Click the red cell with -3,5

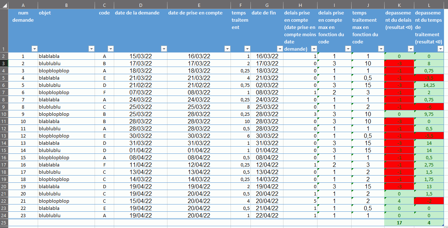[429, 78]
